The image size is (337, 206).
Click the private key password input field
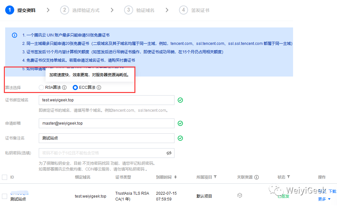click(97, 153)
